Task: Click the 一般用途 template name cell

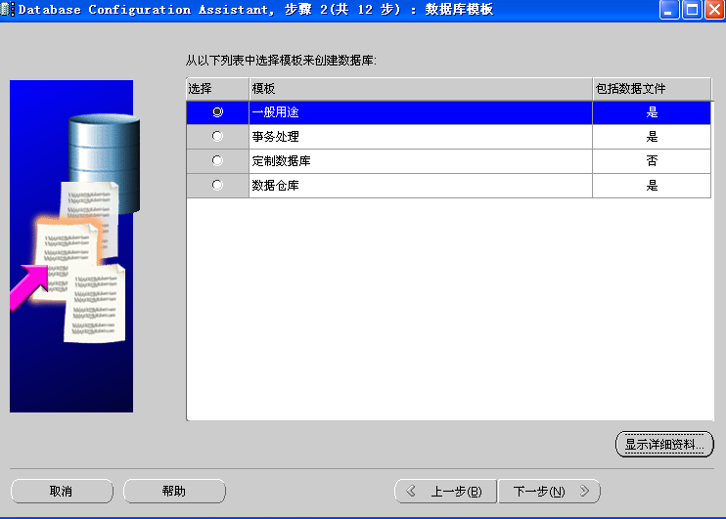Action: pos(421,112)
